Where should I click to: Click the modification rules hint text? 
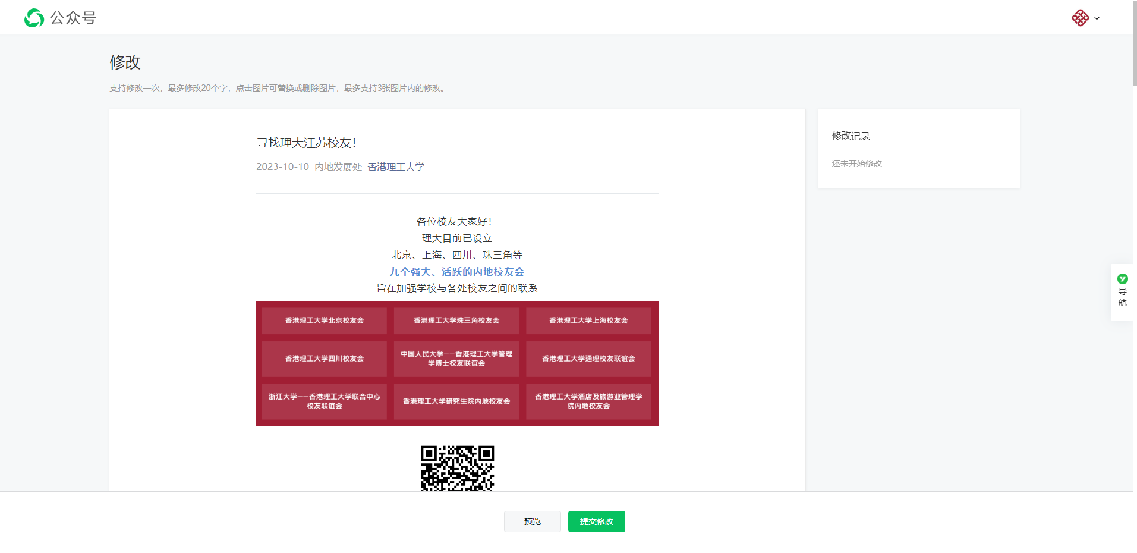(x=278, y=88)
